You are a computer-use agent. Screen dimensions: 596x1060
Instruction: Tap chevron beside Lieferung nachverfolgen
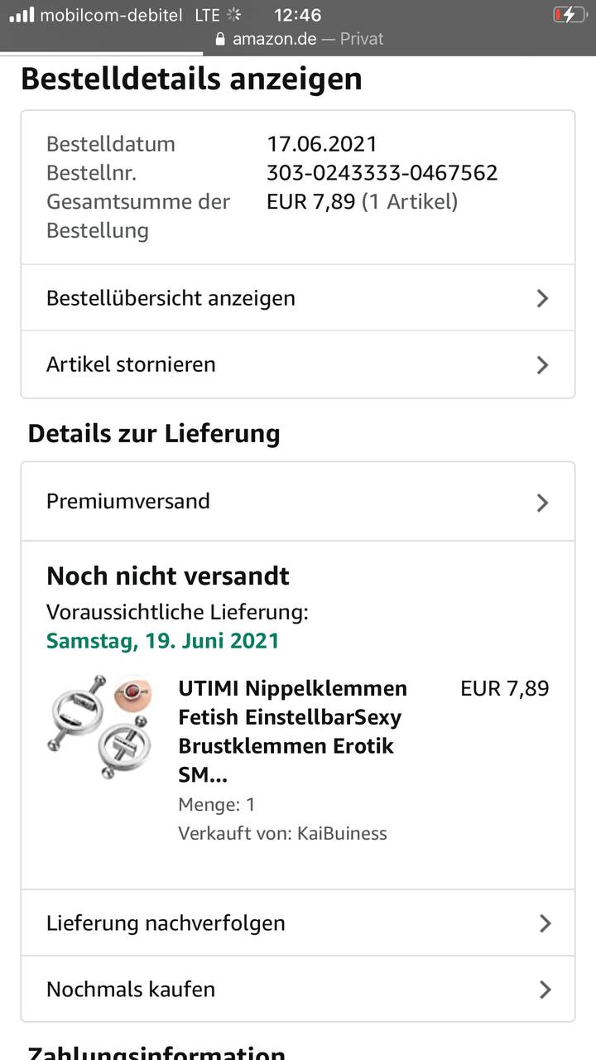tap(544, 923)
